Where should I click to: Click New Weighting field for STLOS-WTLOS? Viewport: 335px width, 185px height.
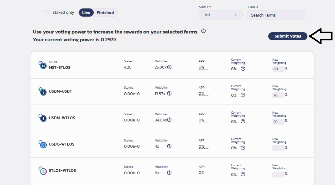click(278, 174)
